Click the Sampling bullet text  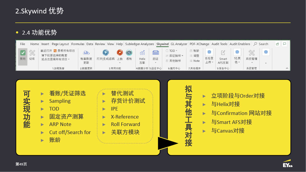[x=60, y=101]
